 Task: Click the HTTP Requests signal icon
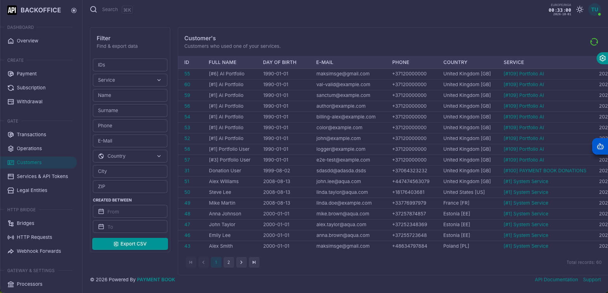[x=11, y=237]
